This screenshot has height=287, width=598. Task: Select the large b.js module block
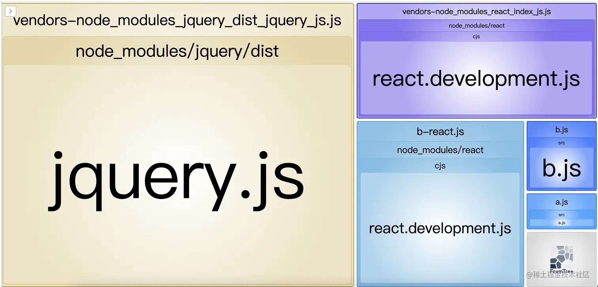click(x=561, y=168)
